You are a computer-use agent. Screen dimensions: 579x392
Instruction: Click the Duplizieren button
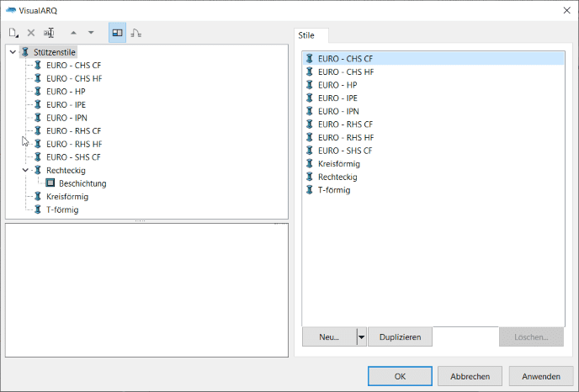pos(400,337)
